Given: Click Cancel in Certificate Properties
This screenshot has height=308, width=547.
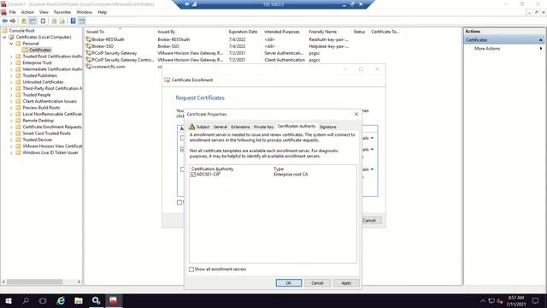Looking at the screenshot, I should (317, 283).
